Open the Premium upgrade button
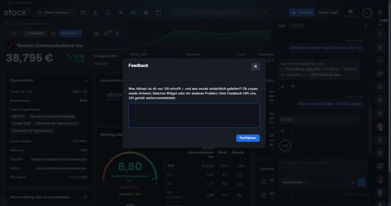391x206 pixels. coord(301,12)
